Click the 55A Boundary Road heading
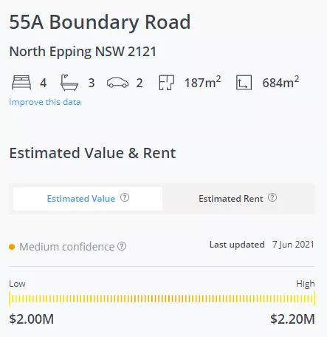This screenshot has width=327, height=337. coord(100,22)
